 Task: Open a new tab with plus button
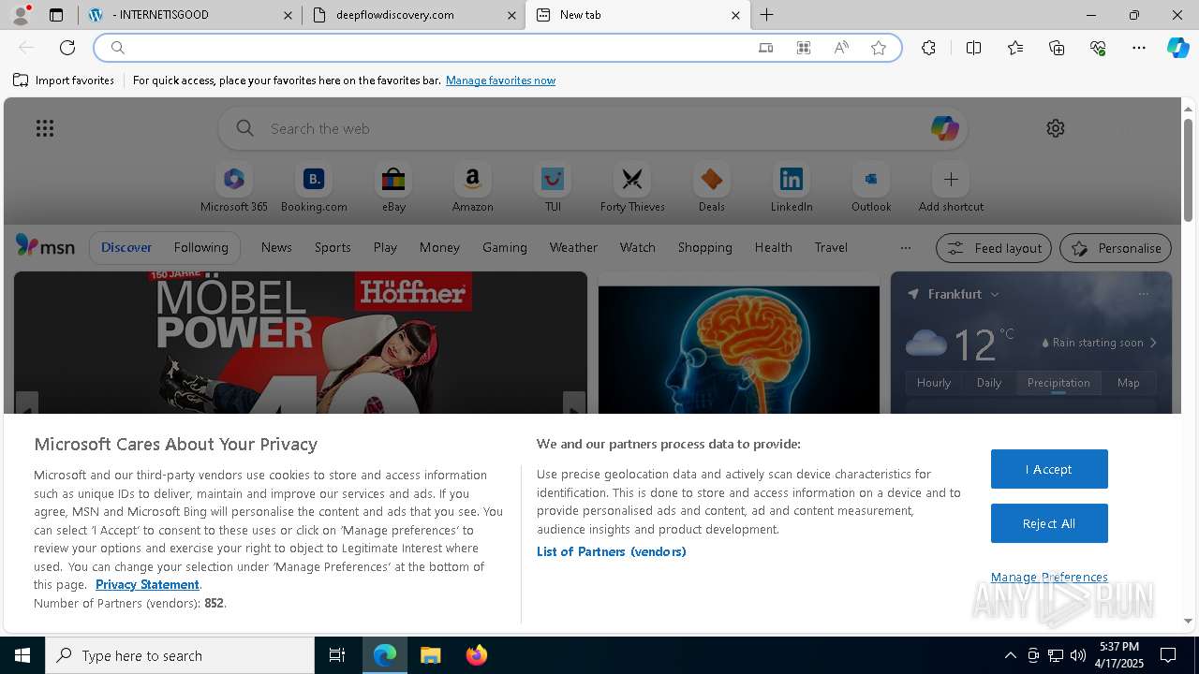[766, 15]
